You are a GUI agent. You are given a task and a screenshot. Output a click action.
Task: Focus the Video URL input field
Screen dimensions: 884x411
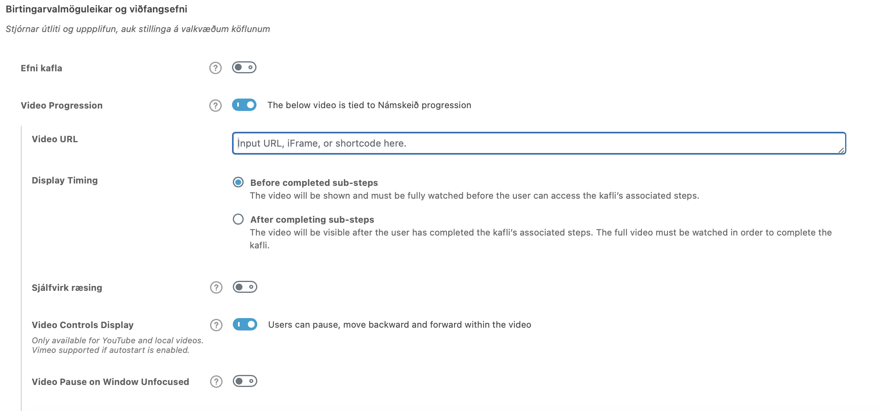click(537, 143)
